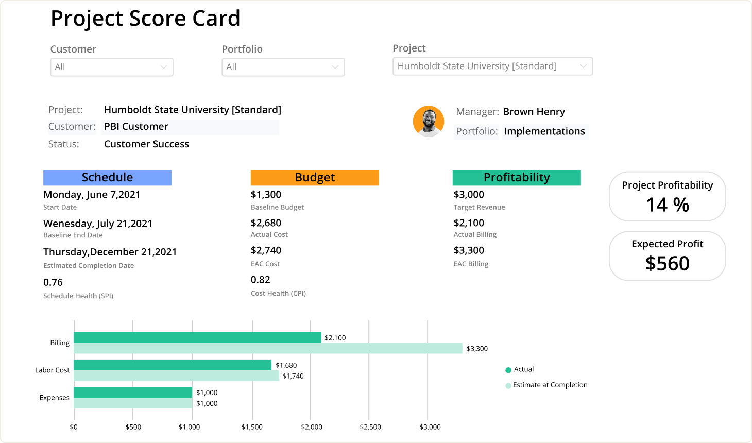Click the Expected Profit card
The image size is (752, 443).
pos(667,256)
